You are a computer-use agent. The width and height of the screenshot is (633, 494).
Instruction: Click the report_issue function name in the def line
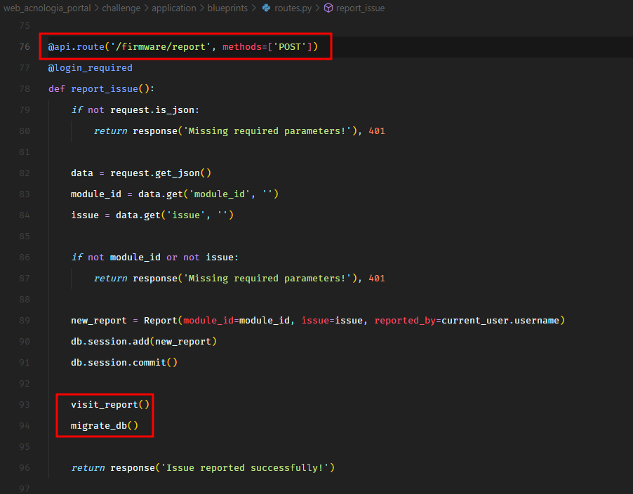[105, 89]
